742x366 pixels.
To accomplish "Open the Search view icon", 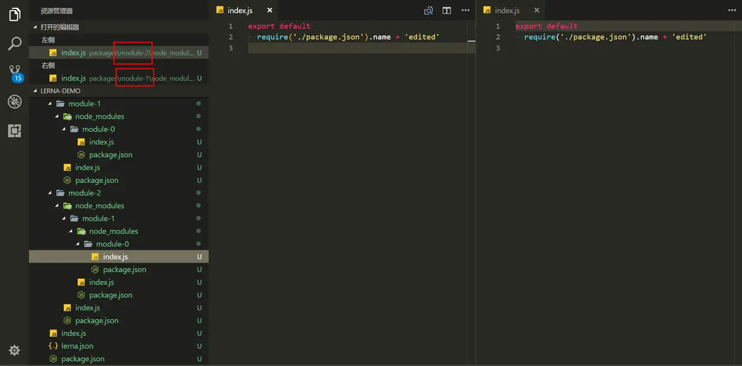I will (x=15, y=44).
